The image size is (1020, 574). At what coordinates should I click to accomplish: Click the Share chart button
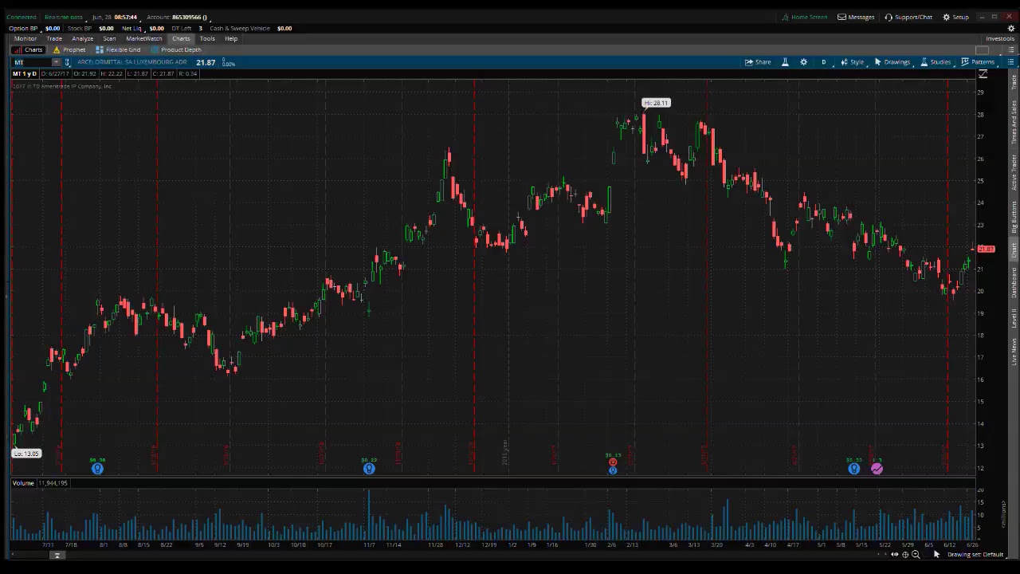[x=758, y=62]
